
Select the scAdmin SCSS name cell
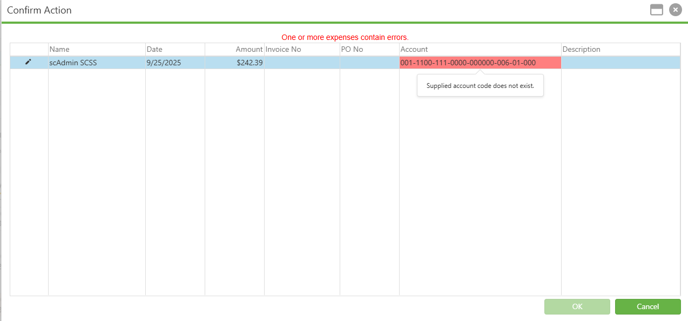coord(97,63)
